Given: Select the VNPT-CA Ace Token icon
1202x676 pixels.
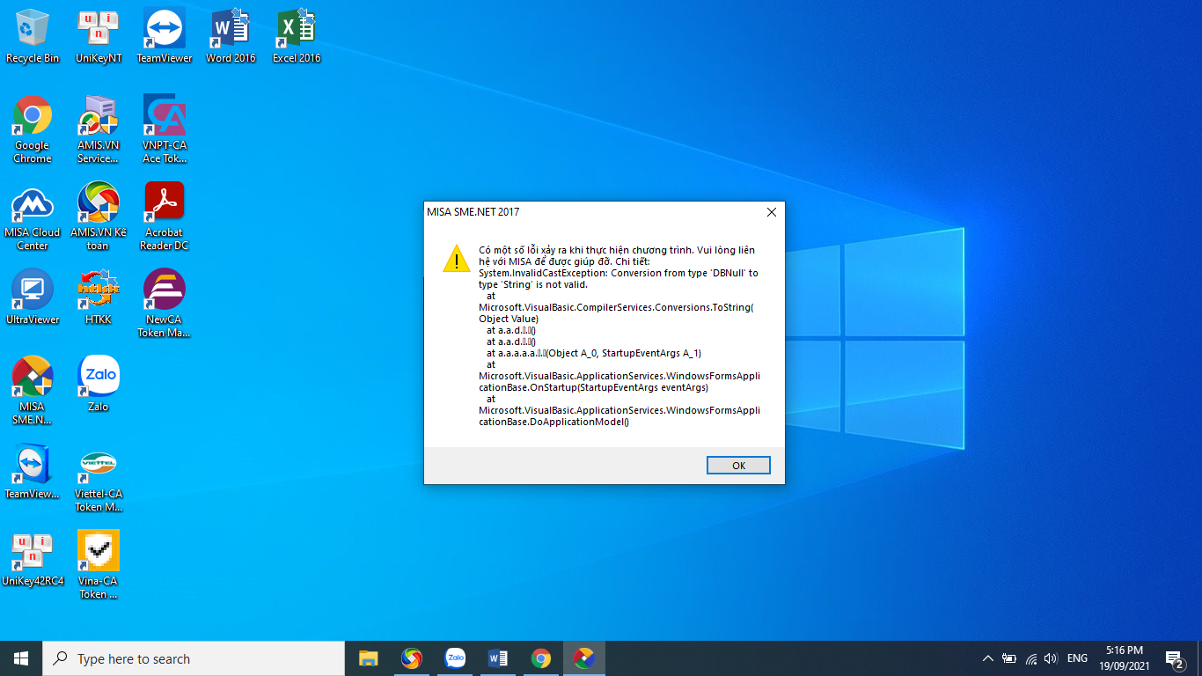Looking at the screenshot, I should [x=165, y=129].
